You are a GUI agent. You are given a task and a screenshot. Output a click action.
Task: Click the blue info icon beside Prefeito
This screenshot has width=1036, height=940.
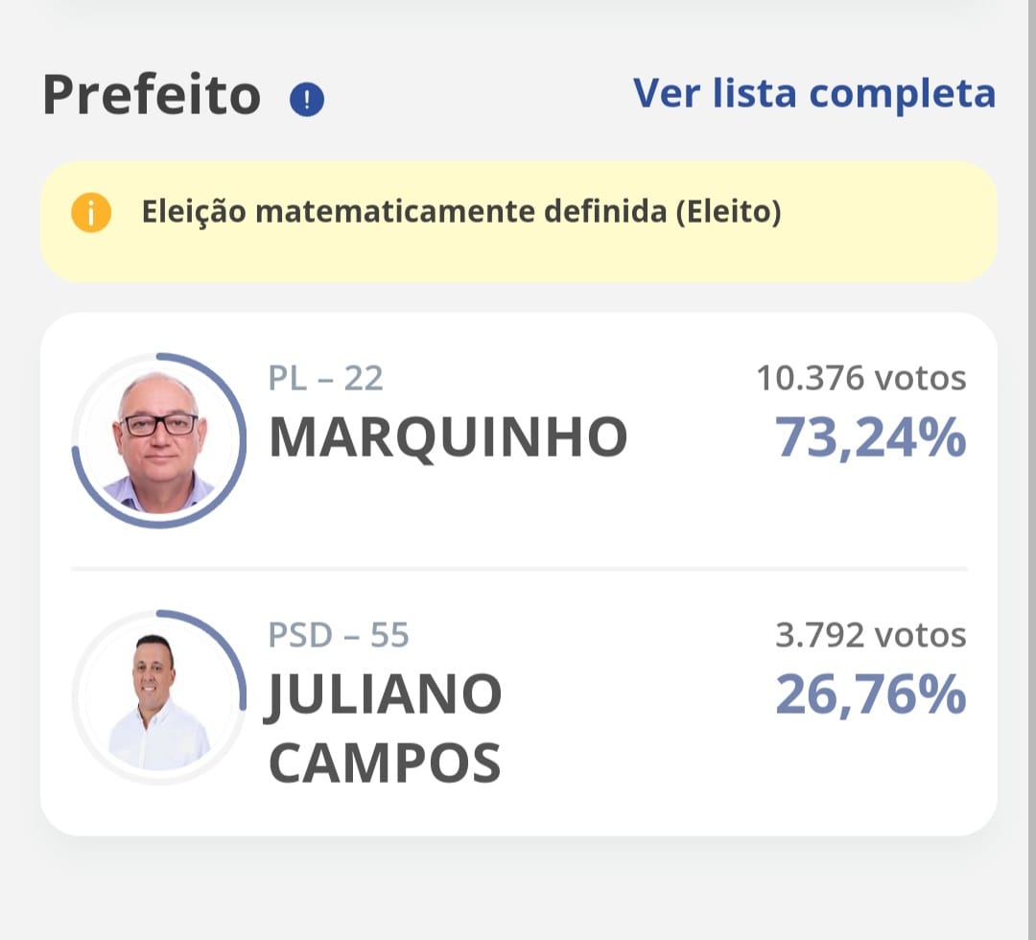(307, 99)
